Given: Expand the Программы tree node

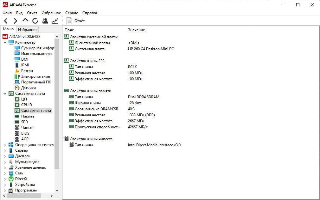Looking at the screenshot, I should tap(5, 191).
